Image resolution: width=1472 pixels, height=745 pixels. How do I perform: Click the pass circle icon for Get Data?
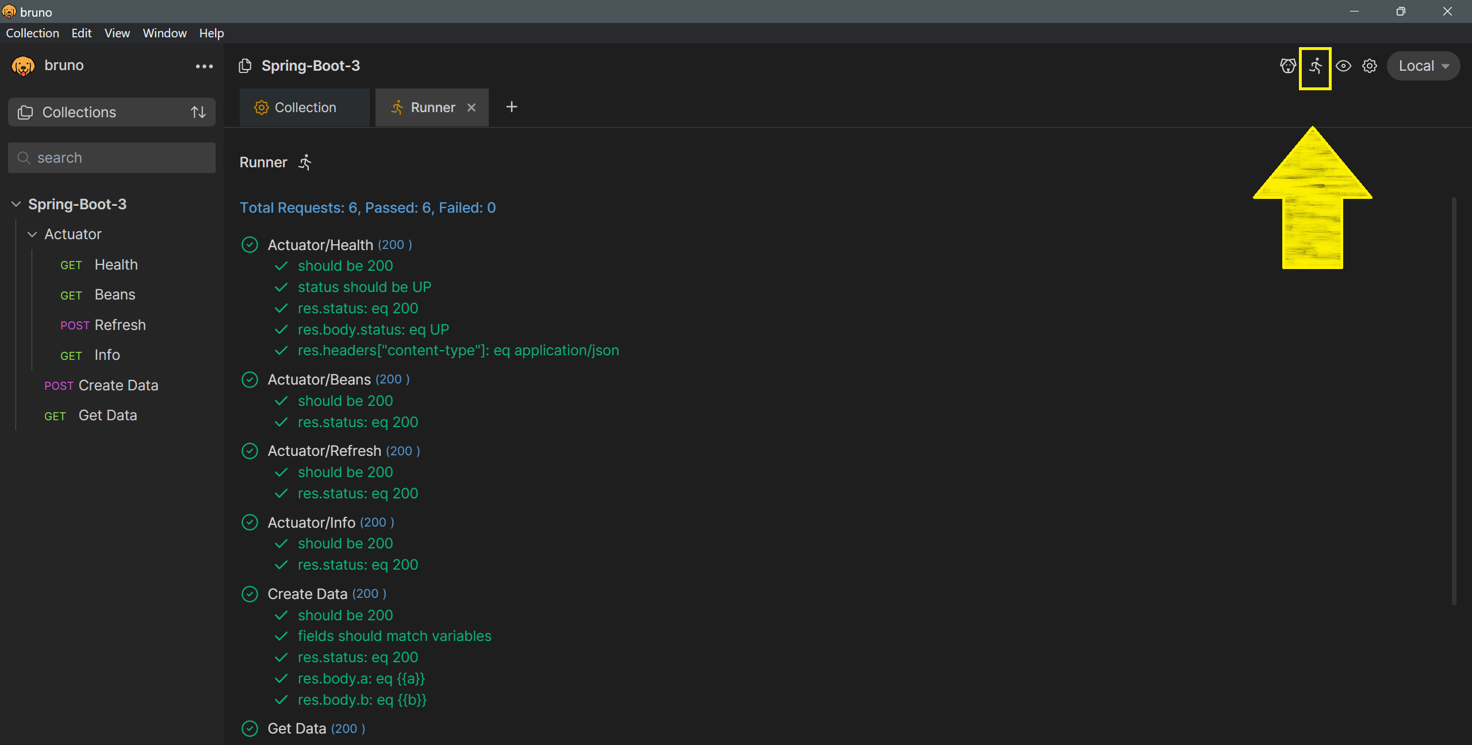pos(250,729)
